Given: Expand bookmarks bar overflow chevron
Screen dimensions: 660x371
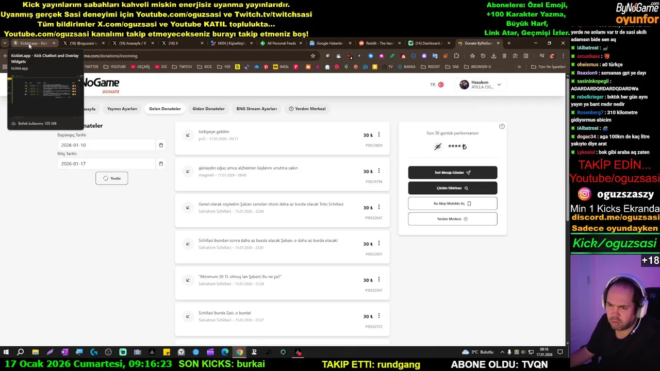Looking at the screenshot, I should coord(519,66).
